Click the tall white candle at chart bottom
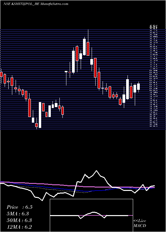 click(40, 115)
